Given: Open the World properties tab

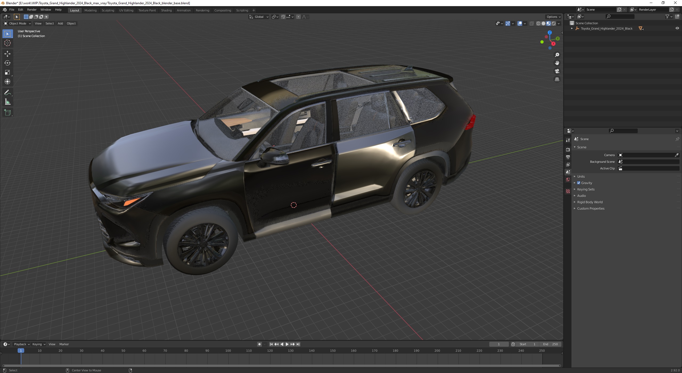Looking at the screenshot, I should 568,180.
